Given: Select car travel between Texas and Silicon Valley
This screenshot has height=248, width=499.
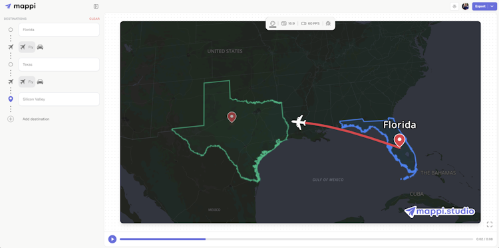Looking at the screenshot, I should [x=40, y=82].
